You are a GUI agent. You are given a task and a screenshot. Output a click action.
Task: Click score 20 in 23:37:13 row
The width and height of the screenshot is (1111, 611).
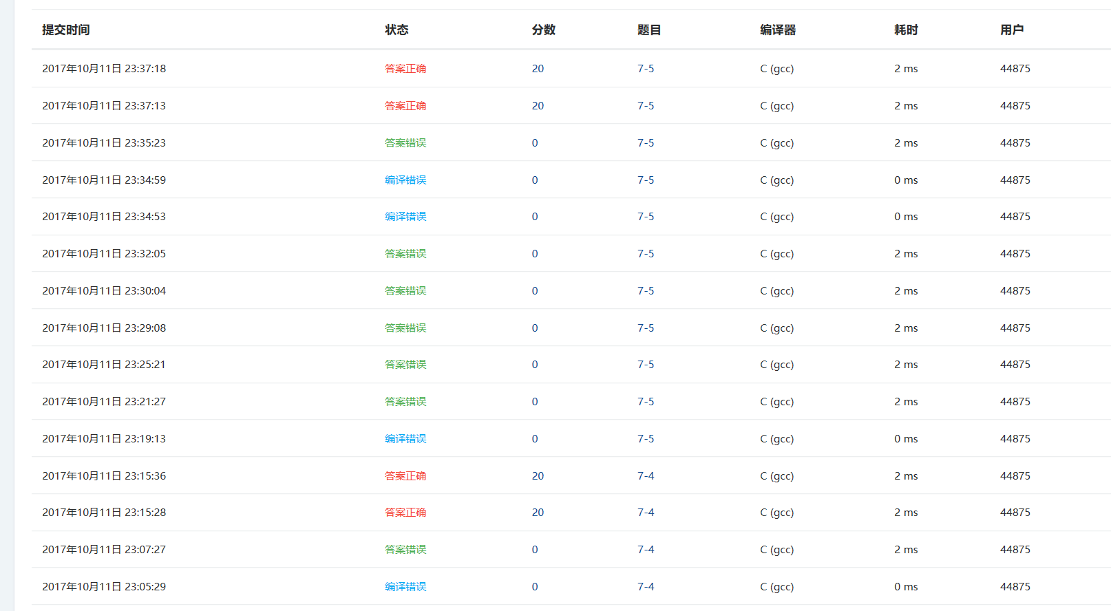pos(538,106)
